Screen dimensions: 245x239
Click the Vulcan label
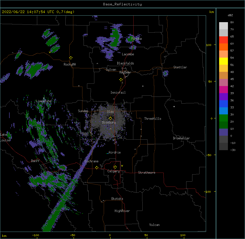click(x=154, y=225)
